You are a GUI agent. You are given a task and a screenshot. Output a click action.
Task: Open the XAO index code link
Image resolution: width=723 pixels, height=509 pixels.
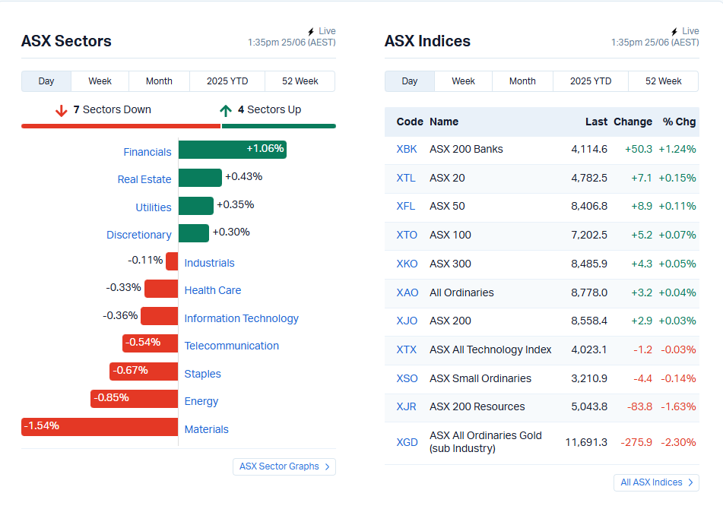pyautogui.click(x=407, y=292)
